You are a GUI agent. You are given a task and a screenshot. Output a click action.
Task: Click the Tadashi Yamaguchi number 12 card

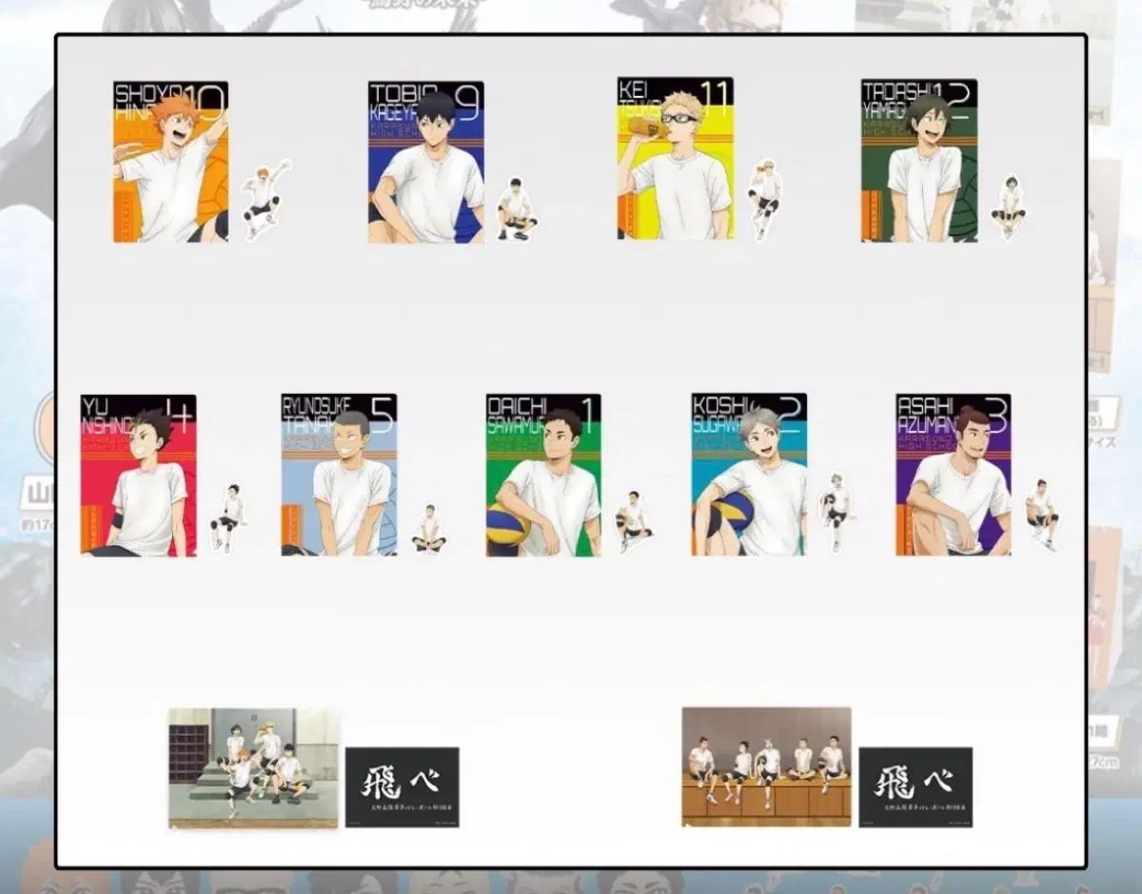(x=919, y=160)
